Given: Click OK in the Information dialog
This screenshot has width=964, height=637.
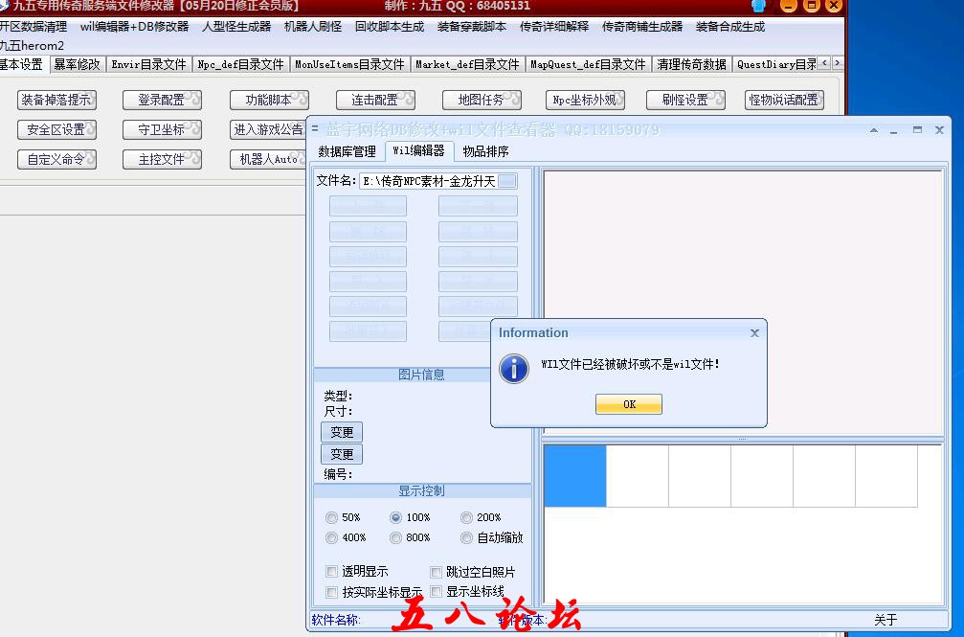Looking at the screenshot, I should [x=628, y=404].
